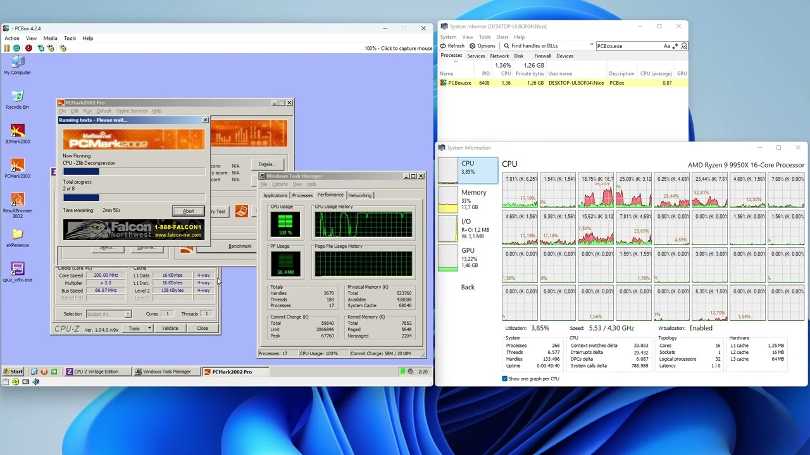The image size is (810, 455).
Task: Click Details button in PCMark2002 Pro
Action: click(266, 164)
